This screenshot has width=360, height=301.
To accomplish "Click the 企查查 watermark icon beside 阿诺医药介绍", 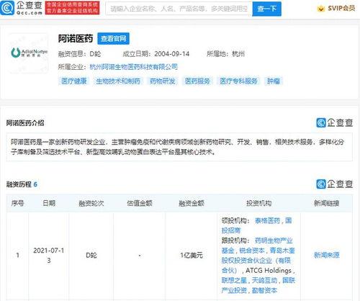I will (321, 123).
